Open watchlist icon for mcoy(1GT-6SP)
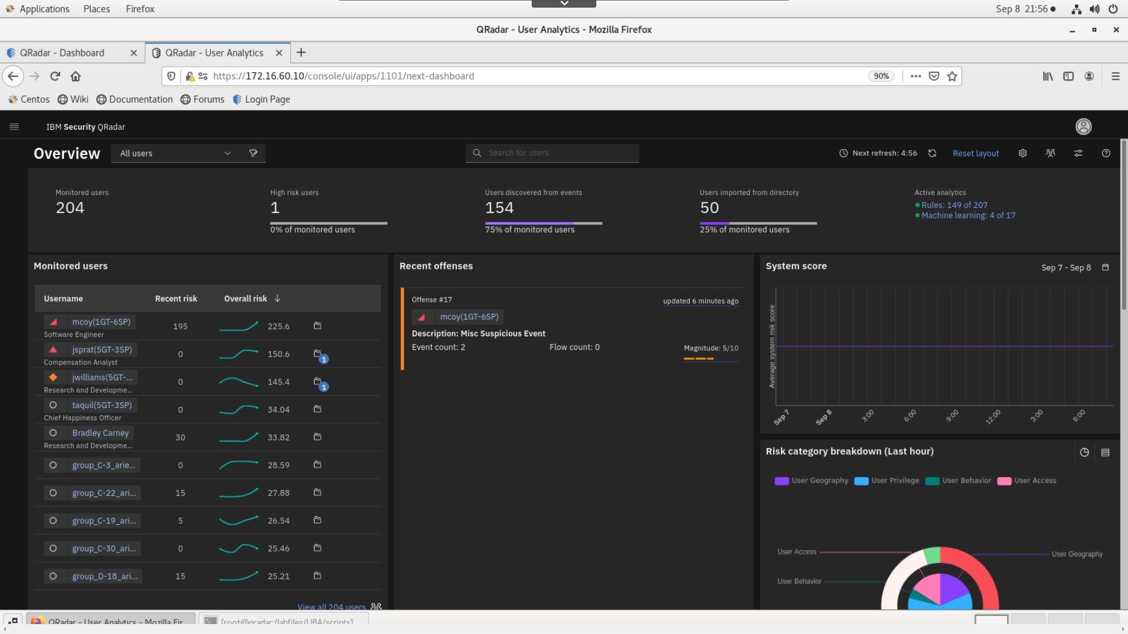 tap(317, 326)
